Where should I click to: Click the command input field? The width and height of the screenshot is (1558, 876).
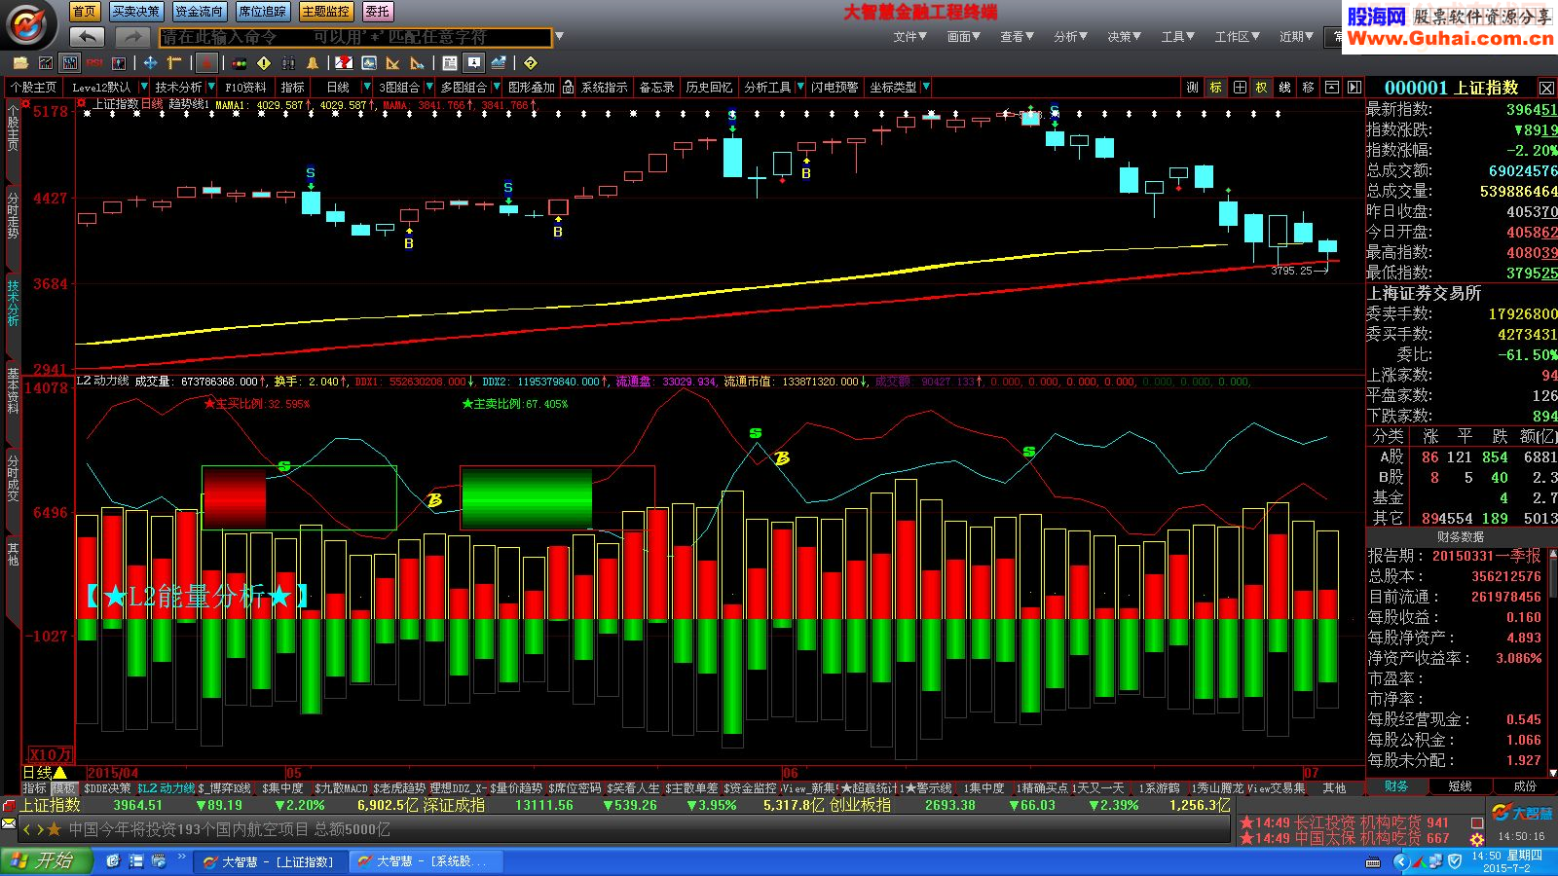(354, 37)
